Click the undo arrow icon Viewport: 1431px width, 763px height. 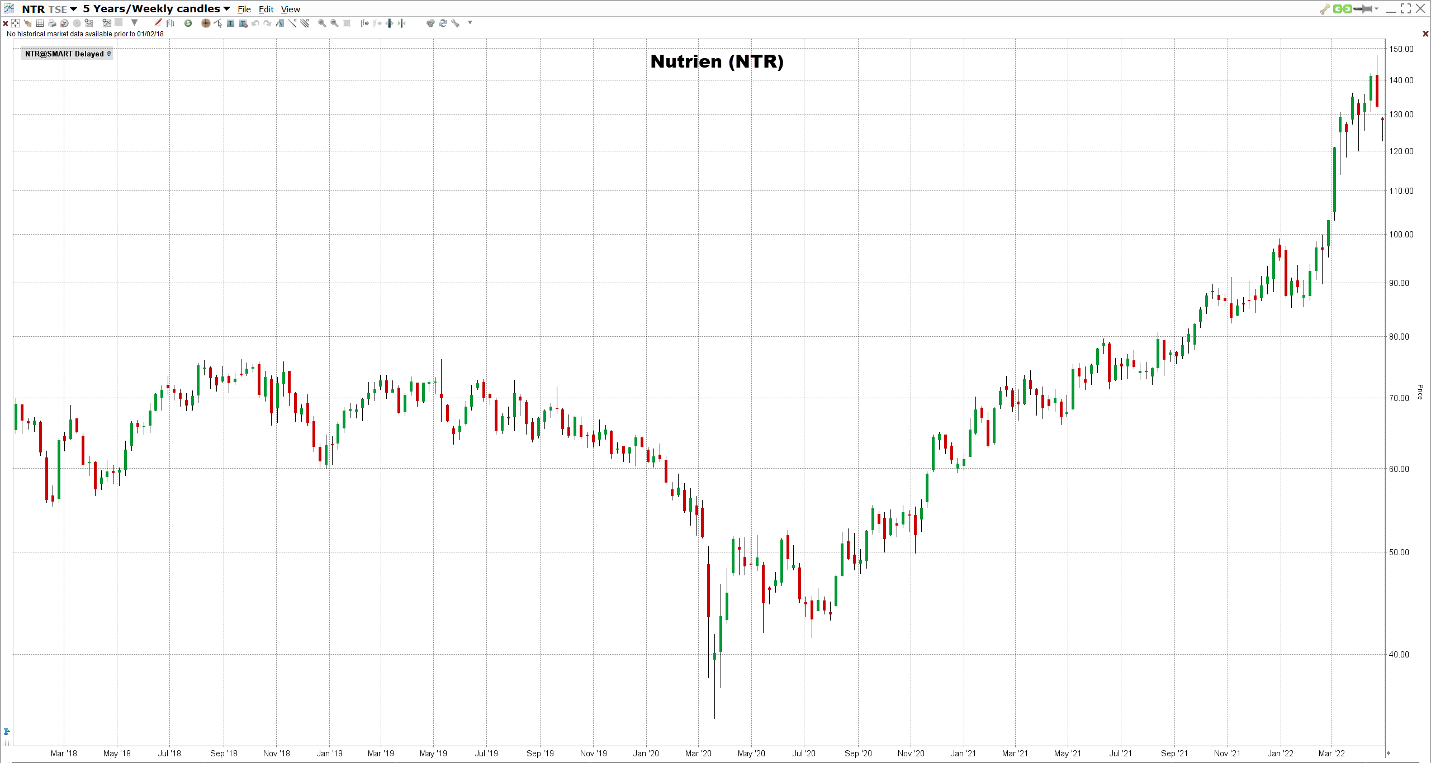(x=255, y=23)
